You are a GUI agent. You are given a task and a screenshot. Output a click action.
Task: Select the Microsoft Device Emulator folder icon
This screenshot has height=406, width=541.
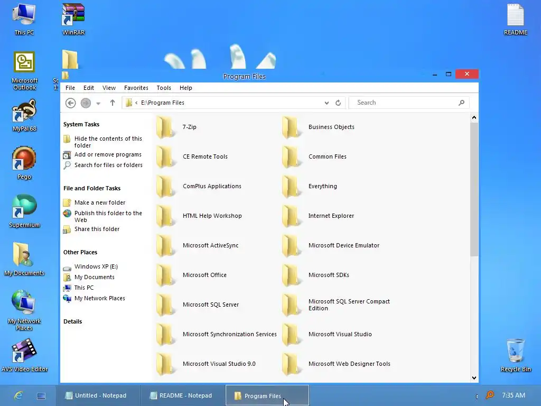(x=291, y=246)
